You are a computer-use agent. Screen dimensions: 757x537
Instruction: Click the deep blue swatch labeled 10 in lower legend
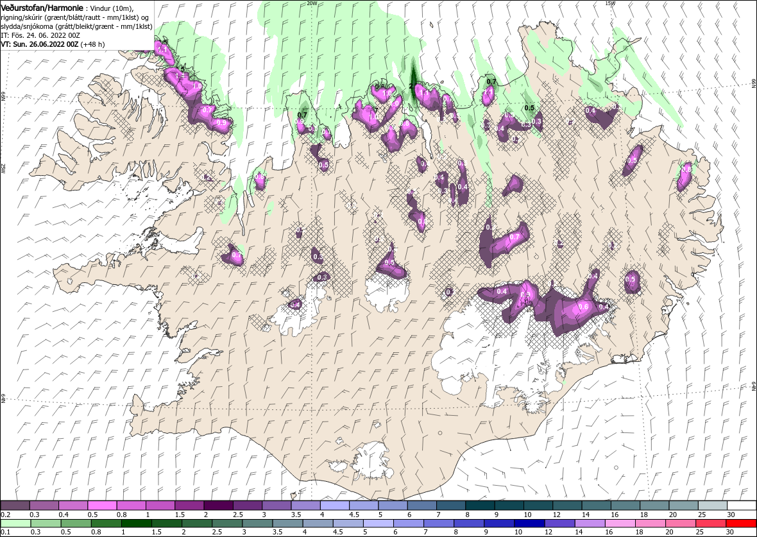(529, 524)
